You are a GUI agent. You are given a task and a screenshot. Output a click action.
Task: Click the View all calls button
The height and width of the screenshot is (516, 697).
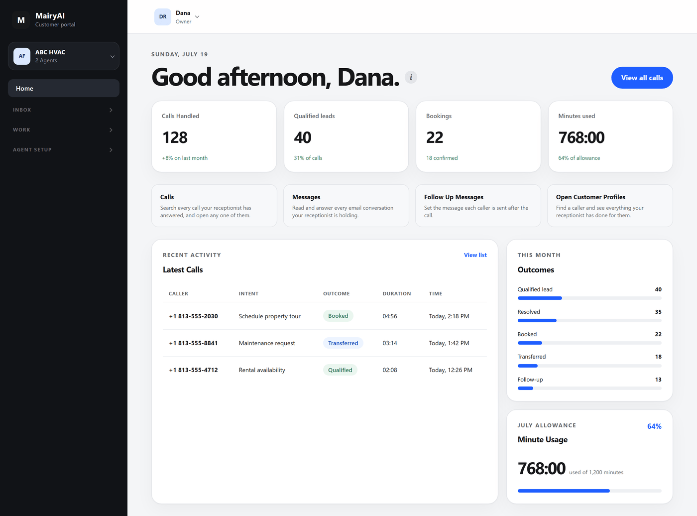coord(642,78)
